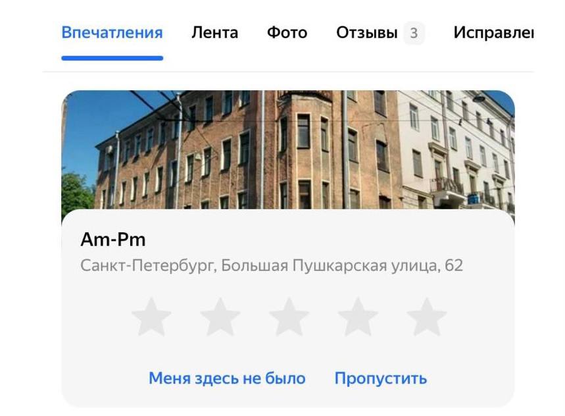Click the Меня здесь не было link
The image size is (565, 416).
(227, 378)
